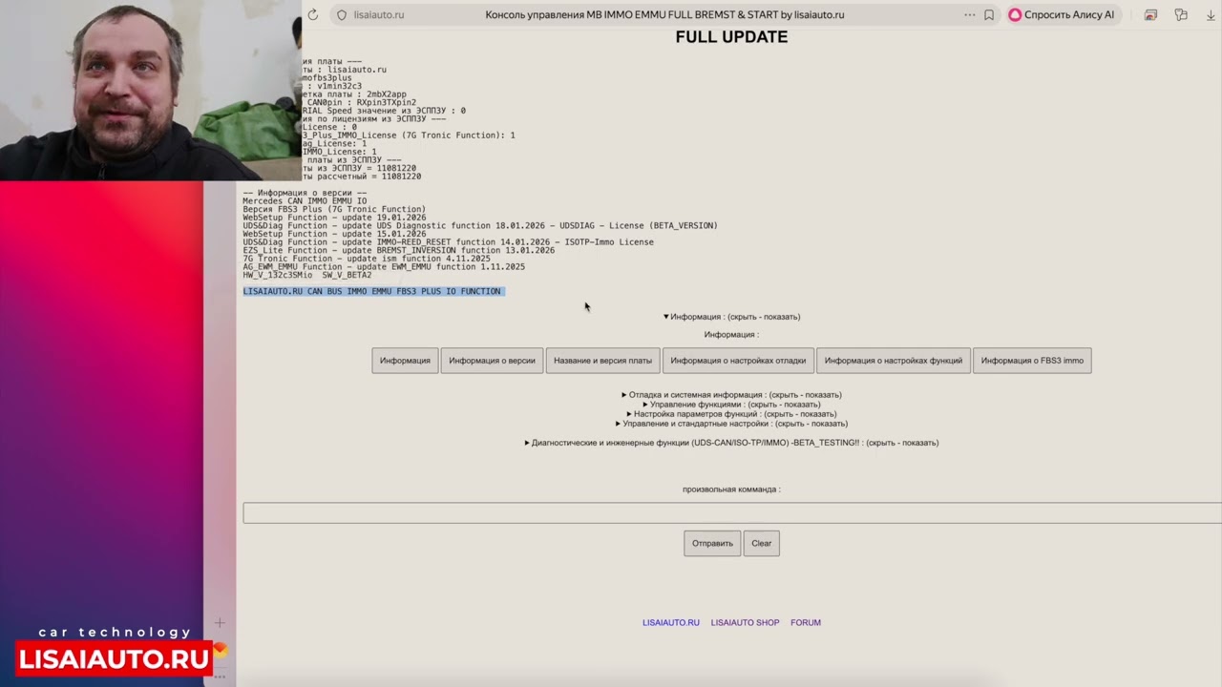Expand Отладка и системная информация section
This screenshot has width=1222, height=687.
pos(731,395)
